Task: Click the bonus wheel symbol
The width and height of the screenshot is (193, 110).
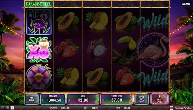Action: [x=39, y=77]
